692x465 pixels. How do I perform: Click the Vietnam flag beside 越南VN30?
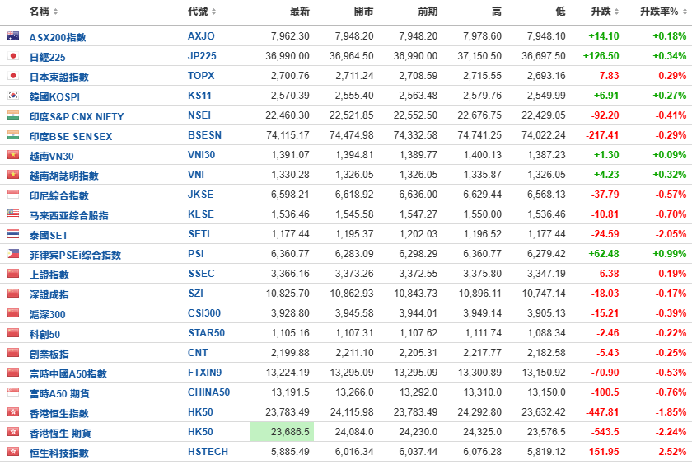tap(13, 155)
